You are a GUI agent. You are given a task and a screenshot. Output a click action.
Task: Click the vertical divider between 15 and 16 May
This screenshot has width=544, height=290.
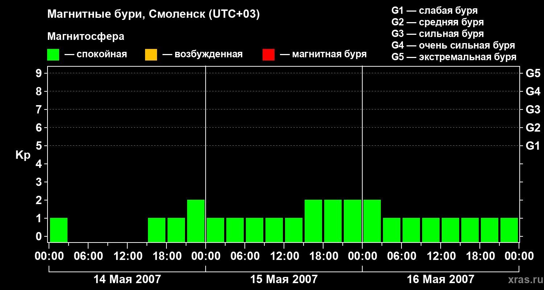click(x=362, y=154)
